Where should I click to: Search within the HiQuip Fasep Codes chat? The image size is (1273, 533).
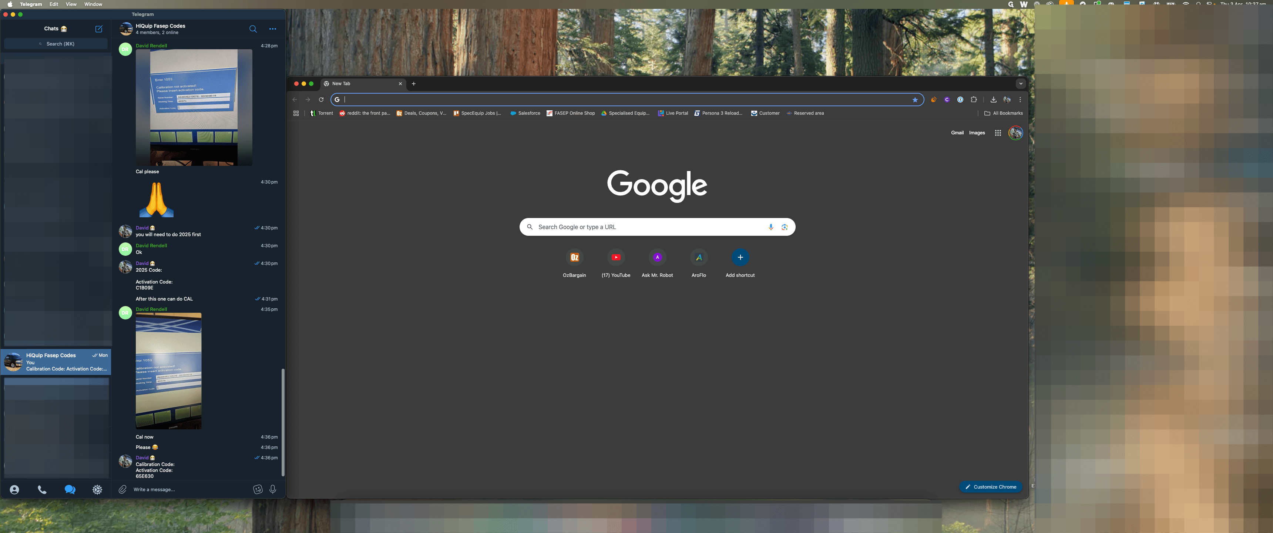tap(253, 29)
